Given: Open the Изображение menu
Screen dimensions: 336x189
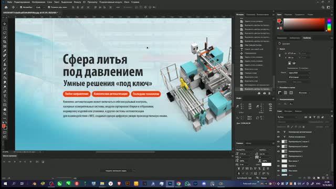Looking at the screenshot, I should (x=38, y=2).
